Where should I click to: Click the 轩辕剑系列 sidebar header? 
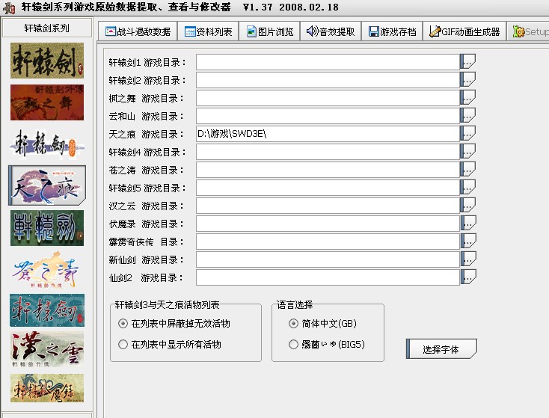(47, 28)
